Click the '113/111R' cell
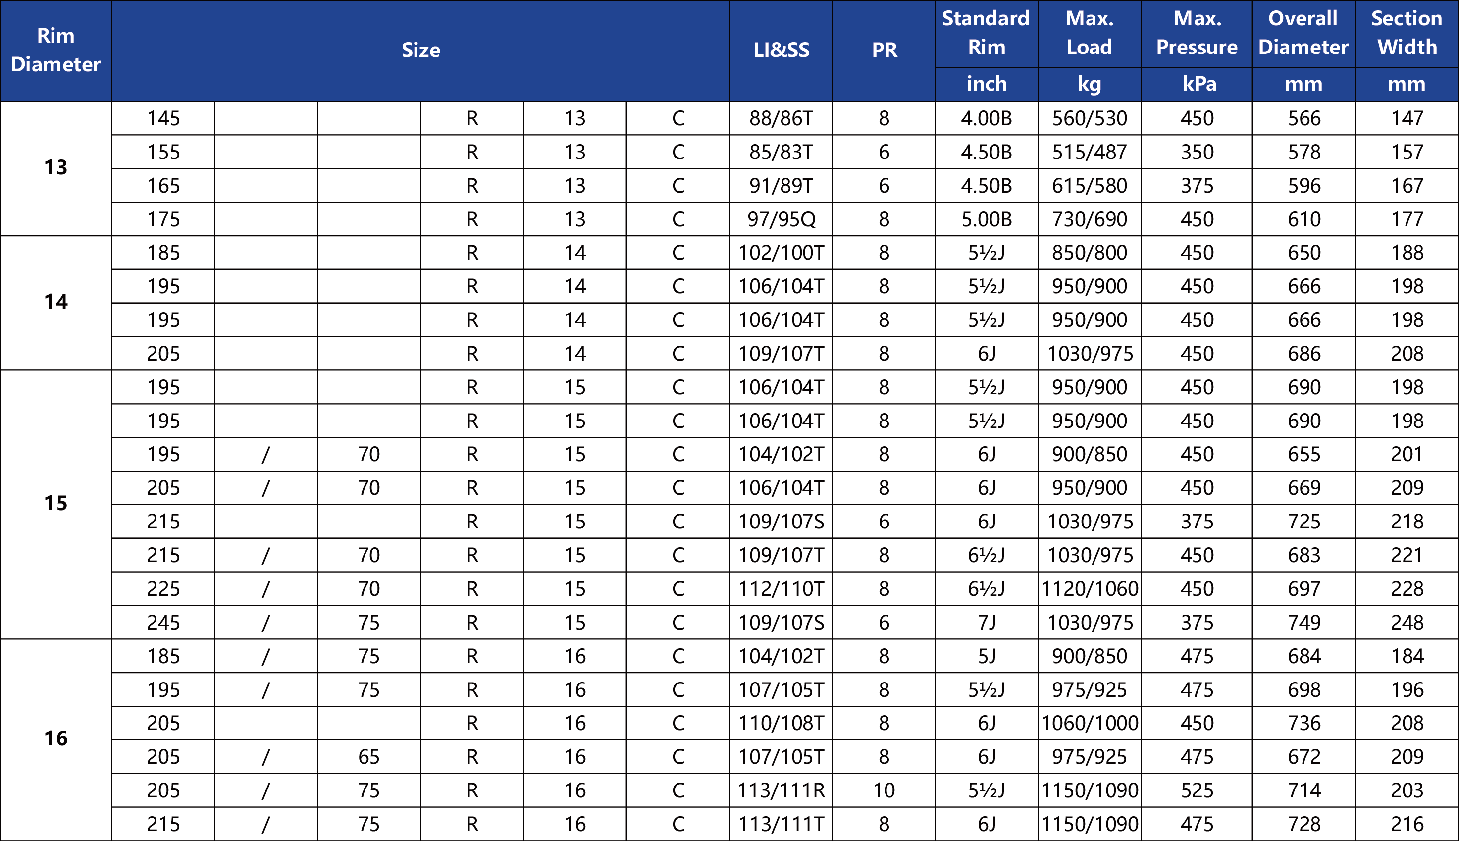The height and width of the screenshot is (841, 1459). (x=781, y=791)
